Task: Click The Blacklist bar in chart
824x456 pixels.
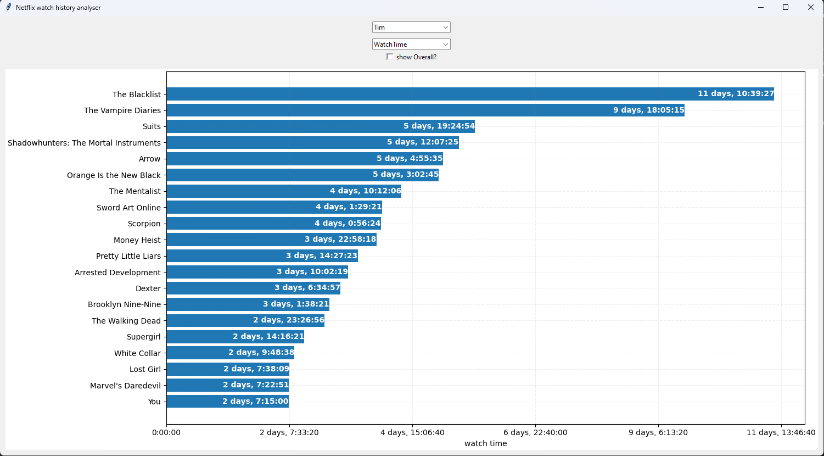Action: [470, 94]
